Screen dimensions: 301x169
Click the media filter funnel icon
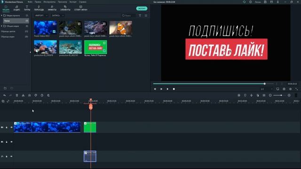140,15
